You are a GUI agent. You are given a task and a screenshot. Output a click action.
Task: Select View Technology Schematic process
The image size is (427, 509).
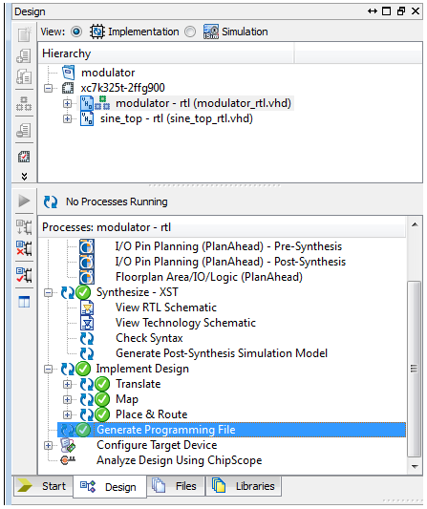[185, 323]
